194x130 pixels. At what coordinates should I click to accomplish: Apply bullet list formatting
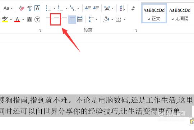pyautogui.click(x=48, y=8)
